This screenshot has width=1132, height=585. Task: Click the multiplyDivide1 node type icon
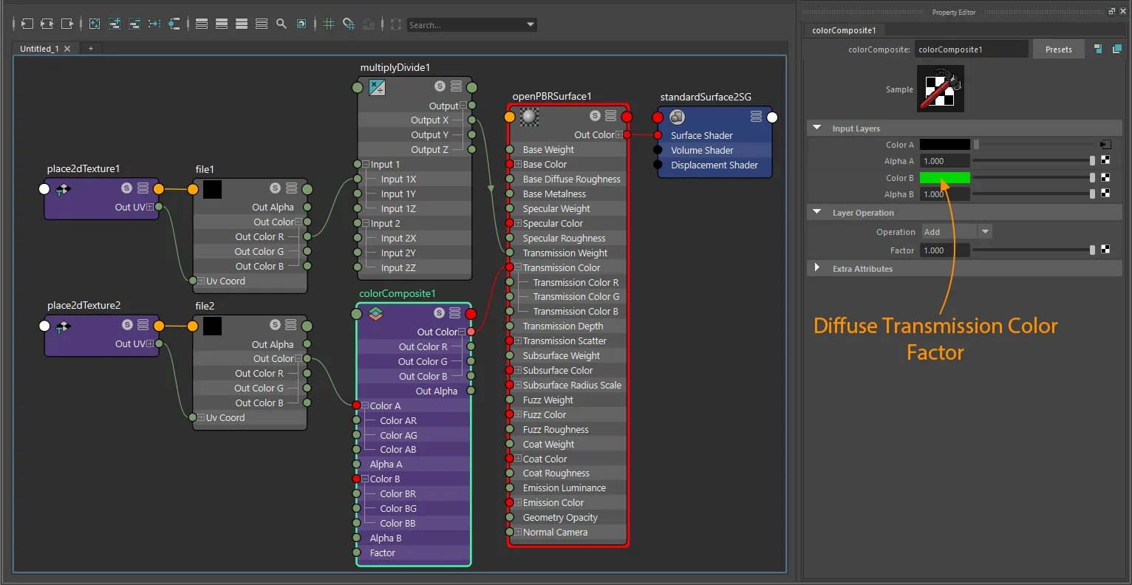tap(377, 87)
